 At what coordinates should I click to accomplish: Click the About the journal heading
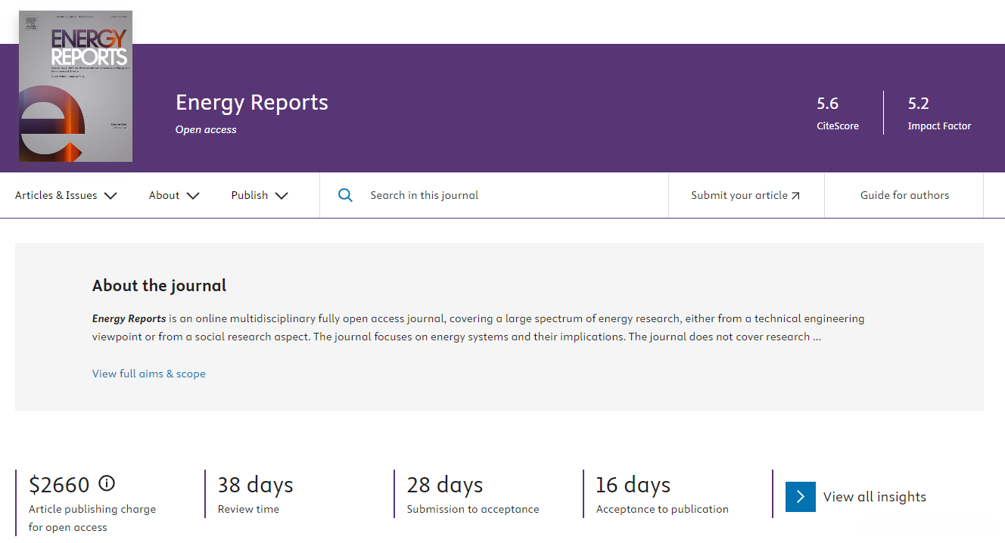click(x=159, y=286)
